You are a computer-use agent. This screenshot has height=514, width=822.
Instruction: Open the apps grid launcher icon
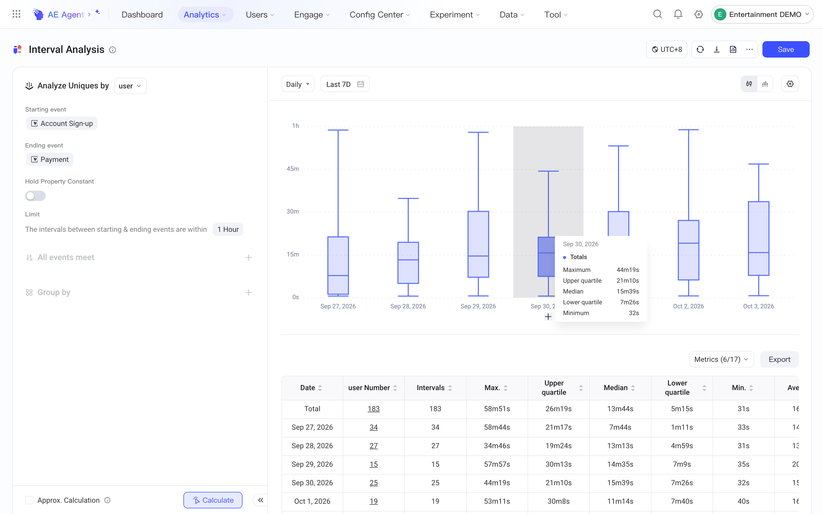(16, 14)
